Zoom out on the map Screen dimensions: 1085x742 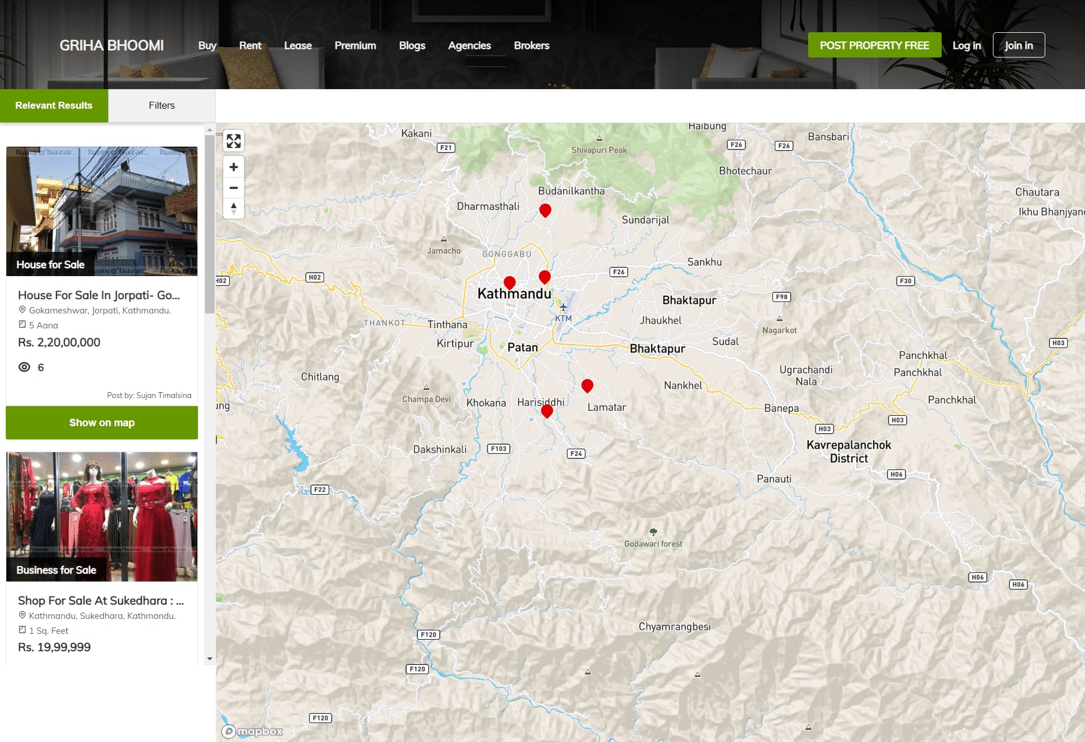coord(234,188)
